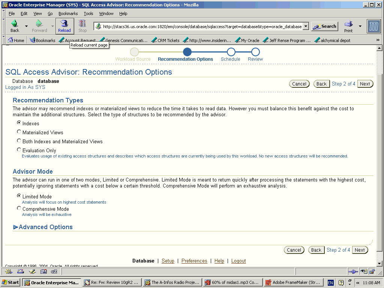Open the Bookmarks menu
This screenshot has height=288, width=384.
pos(68,13)
